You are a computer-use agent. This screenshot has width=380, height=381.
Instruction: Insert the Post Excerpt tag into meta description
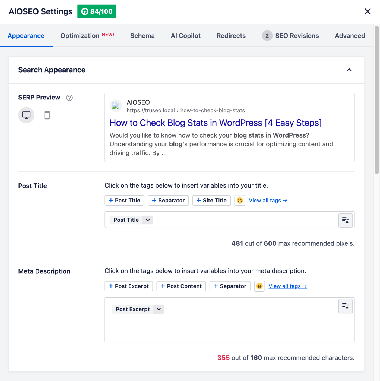pos(129,286)
